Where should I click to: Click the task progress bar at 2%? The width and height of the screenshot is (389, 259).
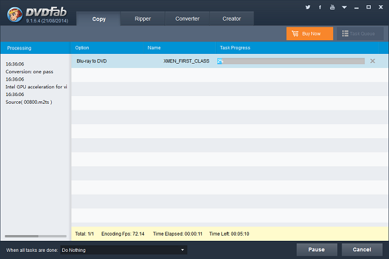pyautogui.click(x=290, y=61)
